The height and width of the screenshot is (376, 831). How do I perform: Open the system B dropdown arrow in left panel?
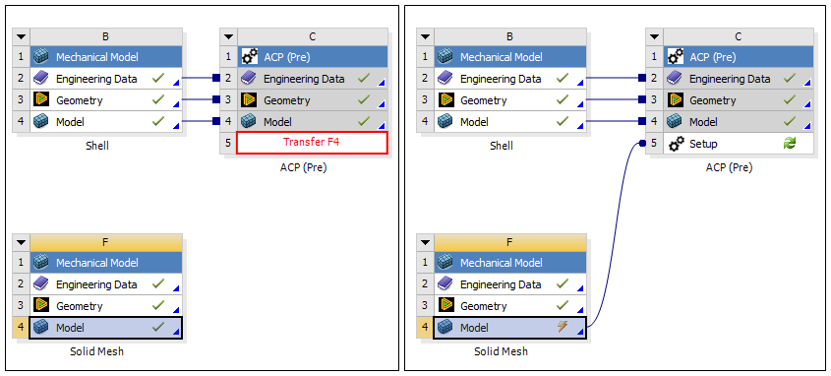(21, 37)
